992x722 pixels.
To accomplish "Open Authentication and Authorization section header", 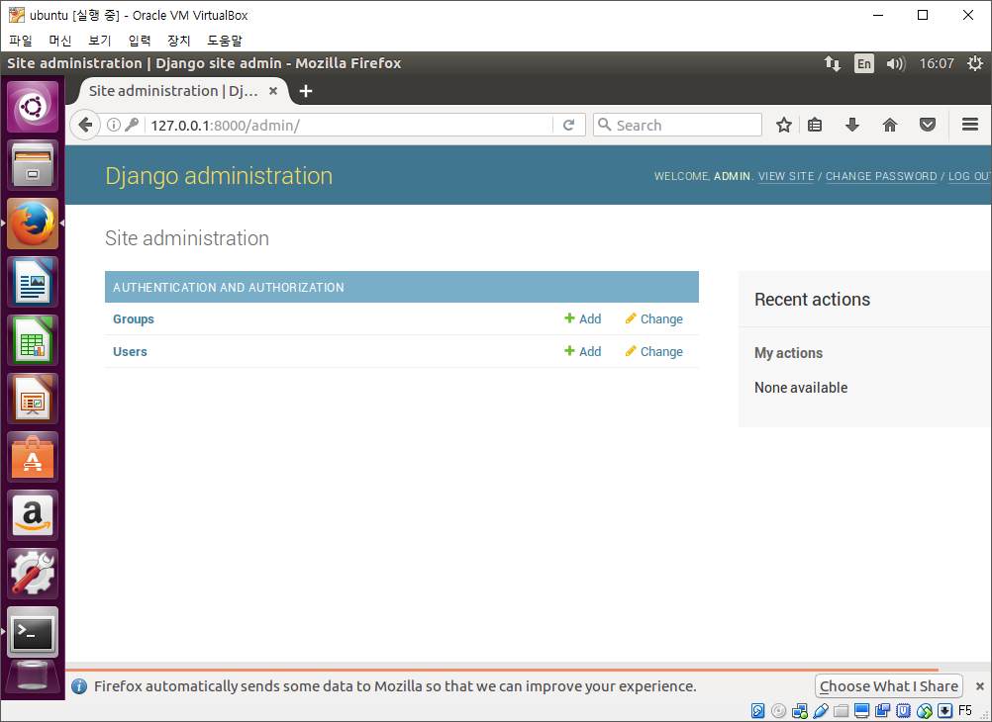I will (229, 287).
